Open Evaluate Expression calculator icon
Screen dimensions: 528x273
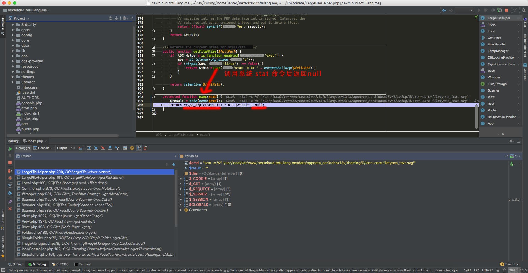(125, 148)
